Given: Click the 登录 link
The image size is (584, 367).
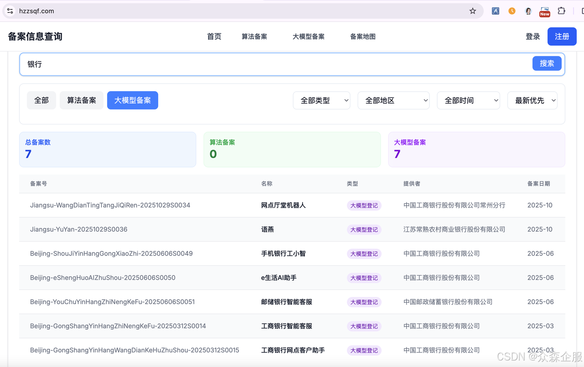Looking at the screenshot, I should tap(533, 36).
